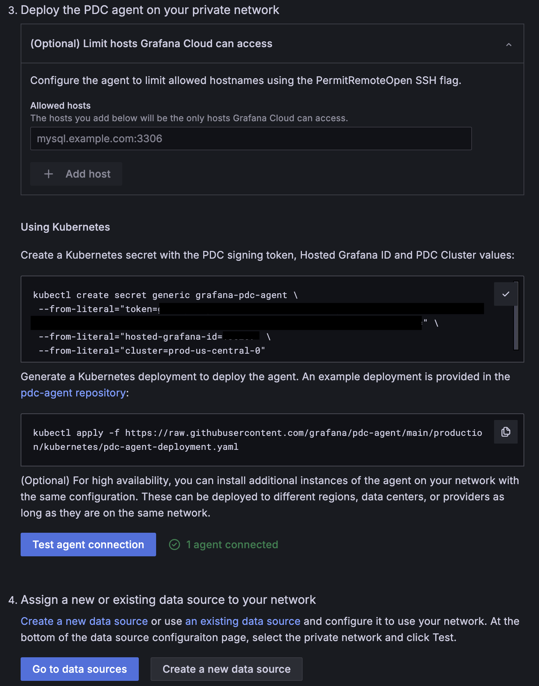Click the "Allowed hosts" field label

tap(60, 106)
